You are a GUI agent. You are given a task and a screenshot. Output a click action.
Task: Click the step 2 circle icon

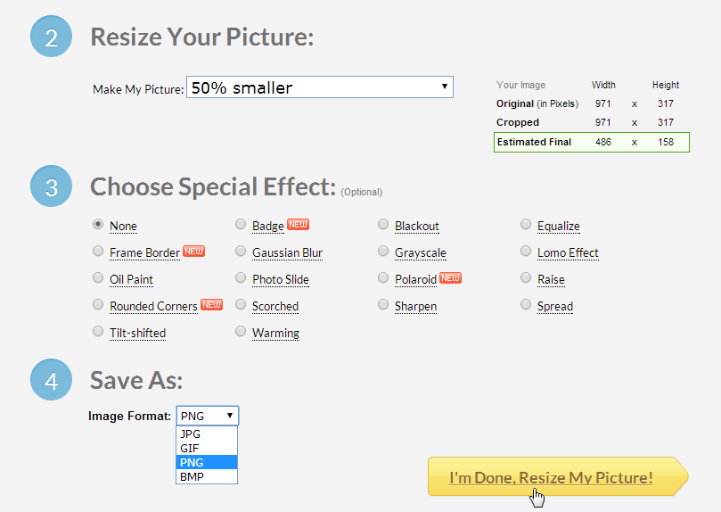click(51, 37)
